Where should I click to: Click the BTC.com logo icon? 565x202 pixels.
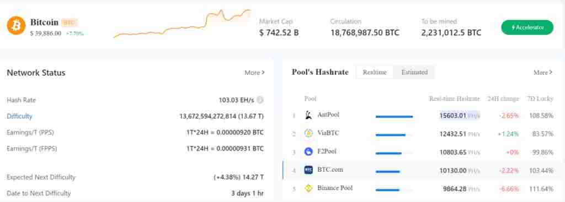pyautogui.click(x=308, y=170)
